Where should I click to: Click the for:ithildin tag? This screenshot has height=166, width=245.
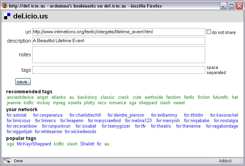[x=194, y=115]
